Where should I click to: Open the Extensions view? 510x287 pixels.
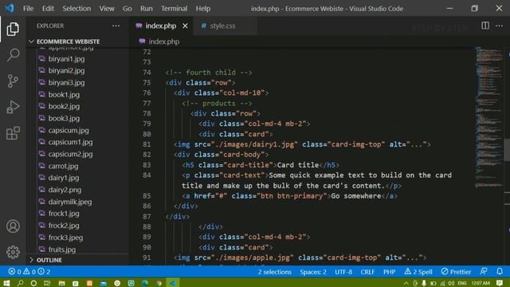(x=13, y=133)
